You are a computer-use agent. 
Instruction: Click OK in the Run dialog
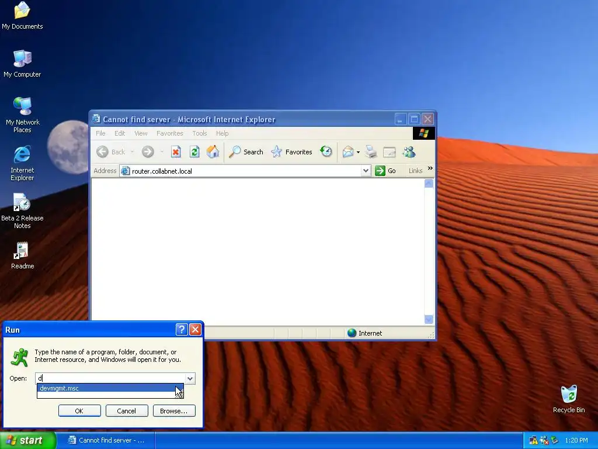point(79,411)
